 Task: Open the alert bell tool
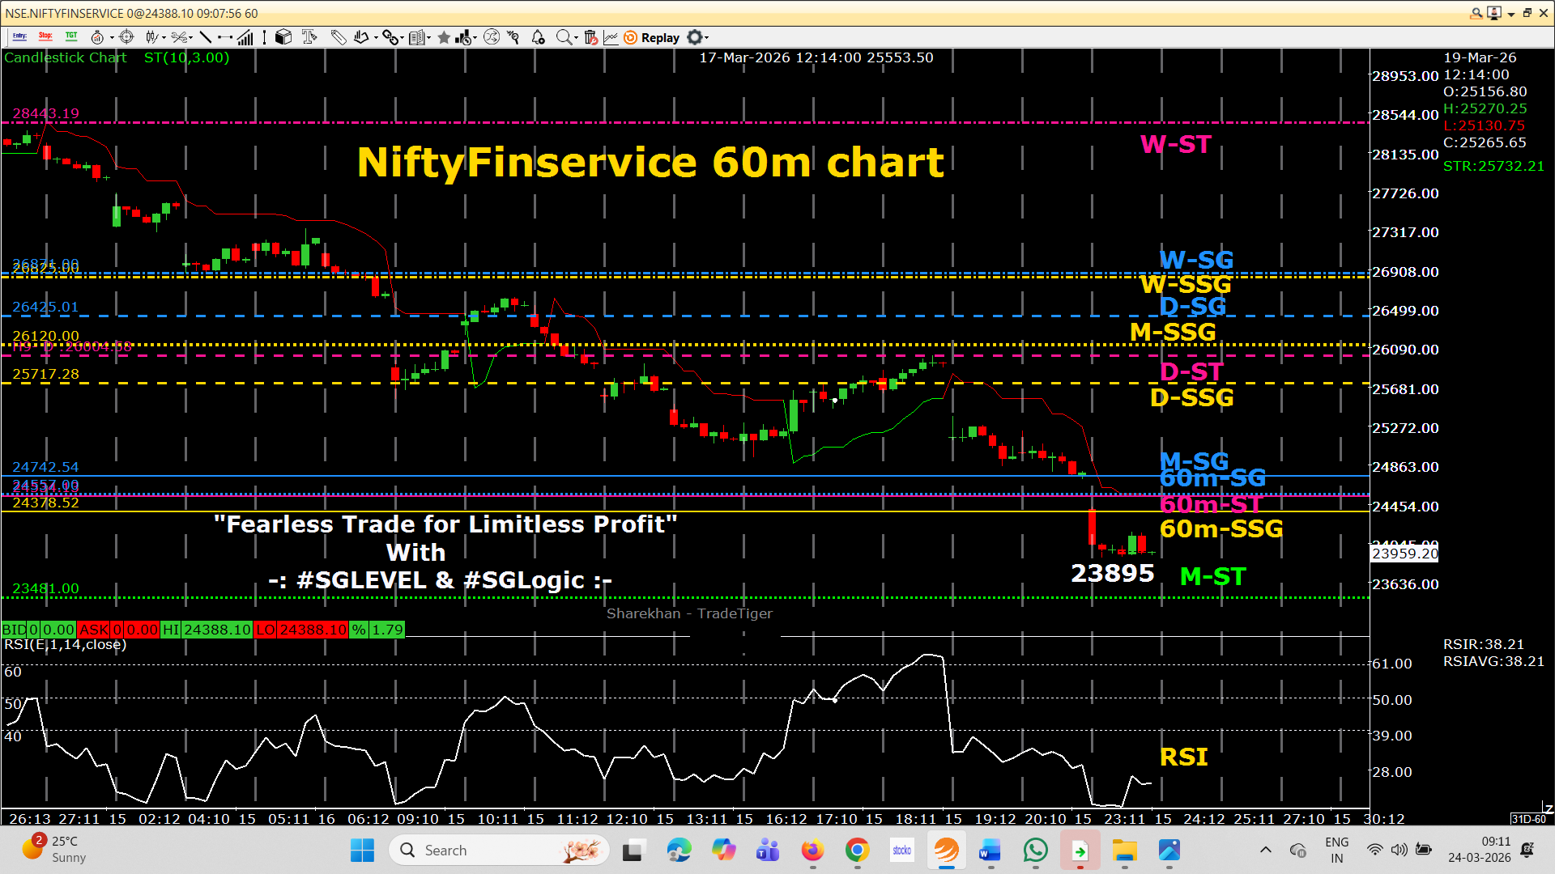[538, 37]
